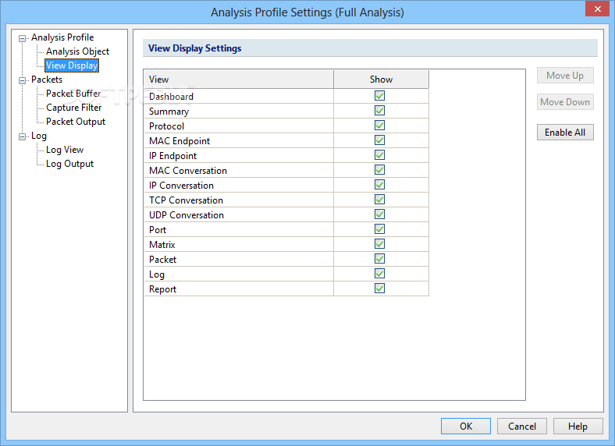This screenshot has width=615, height=446.
Task: Confirm settings with OK button
Action: 466,426
